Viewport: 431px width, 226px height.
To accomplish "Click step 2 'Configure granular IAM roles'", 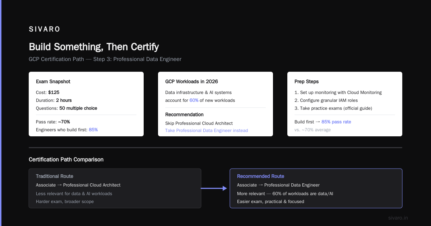I will click(326, 100).
